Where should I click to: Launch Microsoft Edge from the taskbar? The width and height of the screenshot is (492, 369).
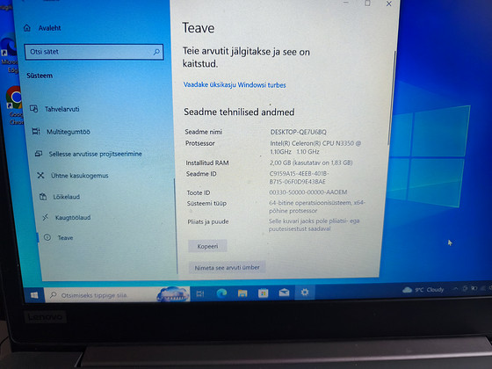pyautogui.click(x=221, y=293)
